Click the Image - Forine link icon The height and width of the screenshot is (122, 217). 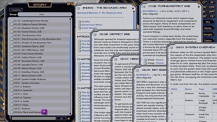point(145,63)
